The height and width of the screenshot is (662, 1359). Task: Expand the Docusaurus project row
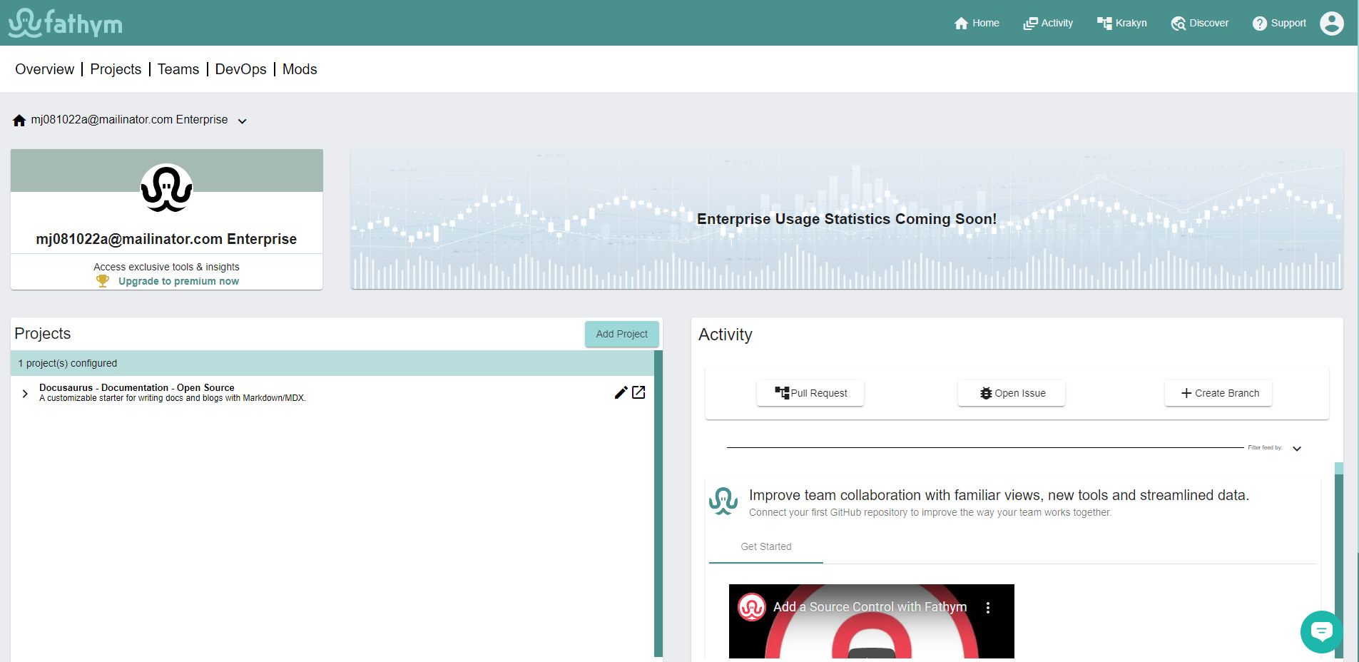click(25, 394)
